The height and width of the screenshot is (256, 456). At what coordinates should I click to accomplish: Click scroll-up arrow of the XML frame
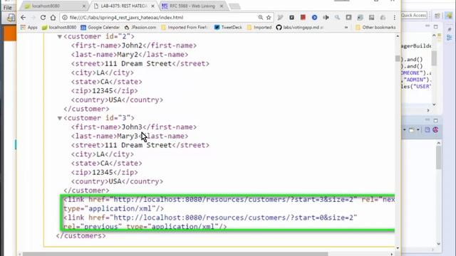398,36
